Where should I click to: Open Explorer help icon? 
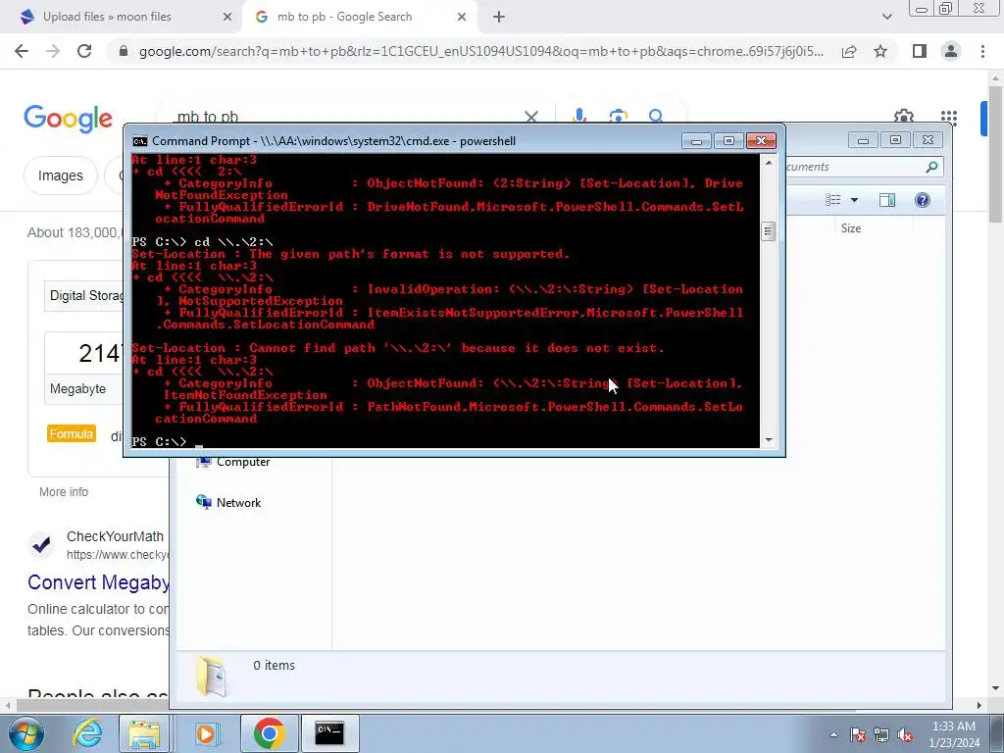pos(922,200)
